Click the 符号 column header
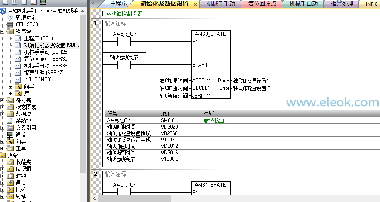 click(x=132, y=113)
